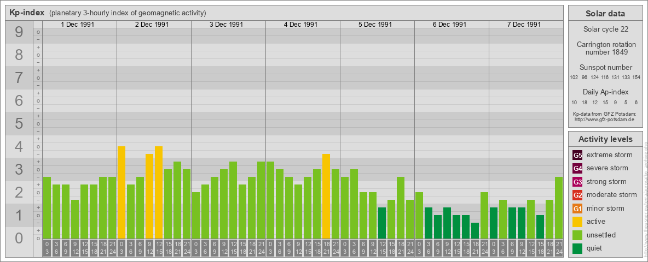
Task: Click the 'quiet' legend label
Action: point(595,248)
